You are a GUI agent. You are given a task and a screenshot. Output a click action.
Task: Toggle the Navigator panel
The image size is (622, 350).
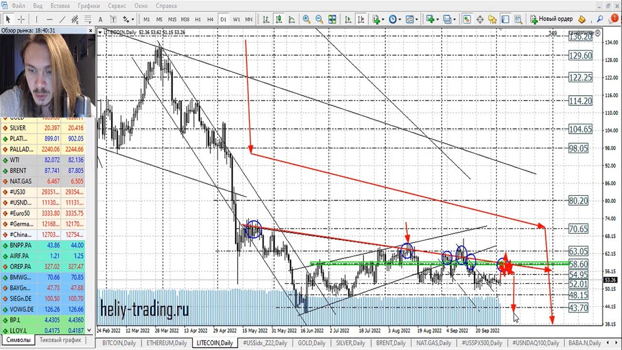pos(492,19)
